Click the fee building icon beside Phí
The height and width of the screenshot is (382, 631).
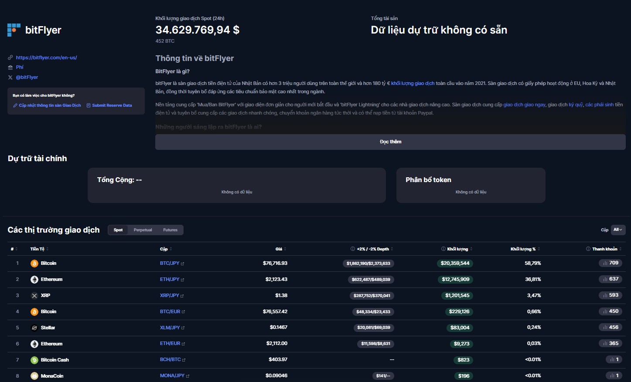point(10,68)
